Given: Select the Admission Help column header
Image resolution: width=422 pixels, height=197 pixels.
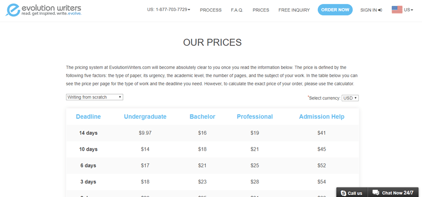Looking at the screenshot, I should pyautogui.click(x=322, y=117).
